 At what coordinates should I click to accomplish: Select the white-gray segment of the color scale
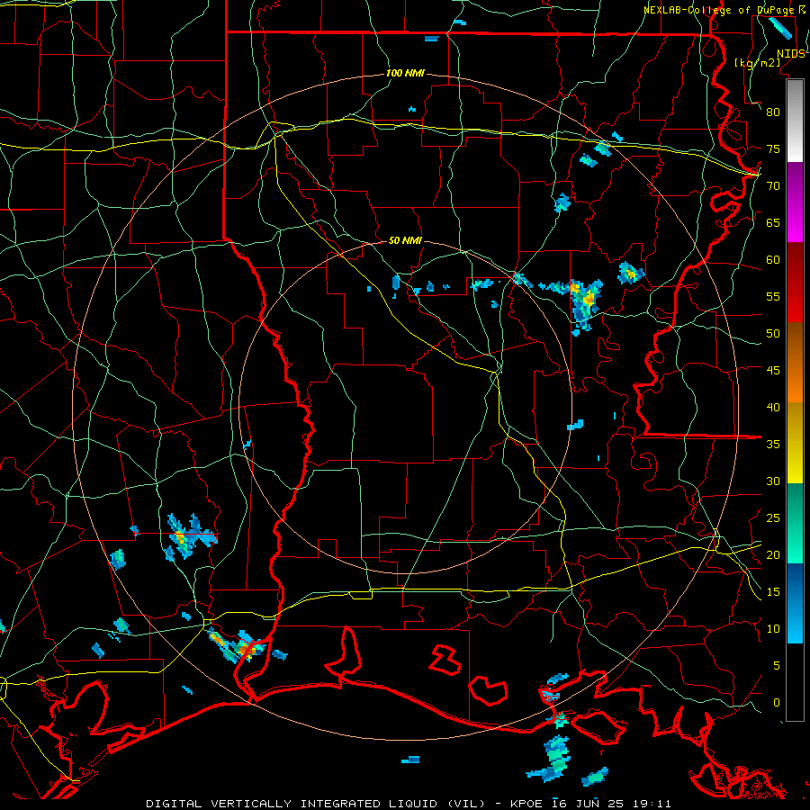pos(795,121)
